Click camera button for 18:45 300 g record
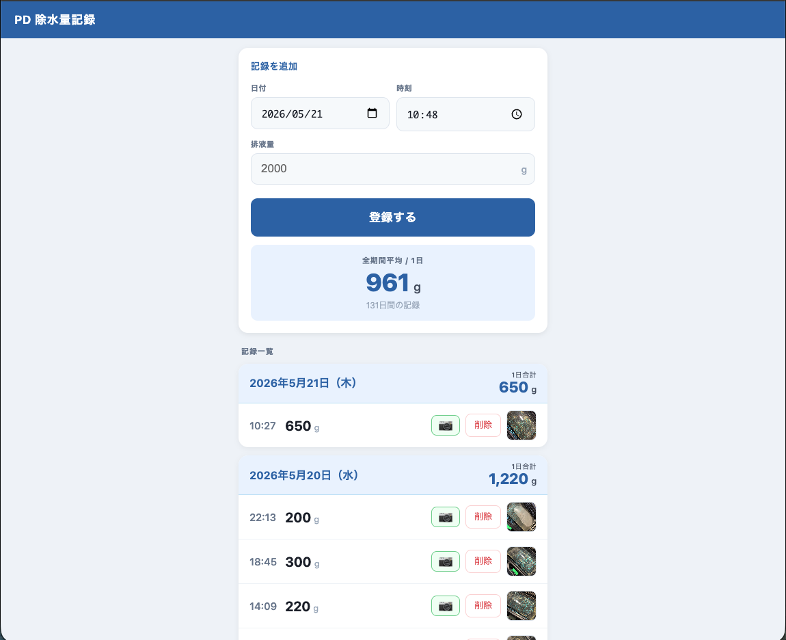 click(x=446, y=561)
